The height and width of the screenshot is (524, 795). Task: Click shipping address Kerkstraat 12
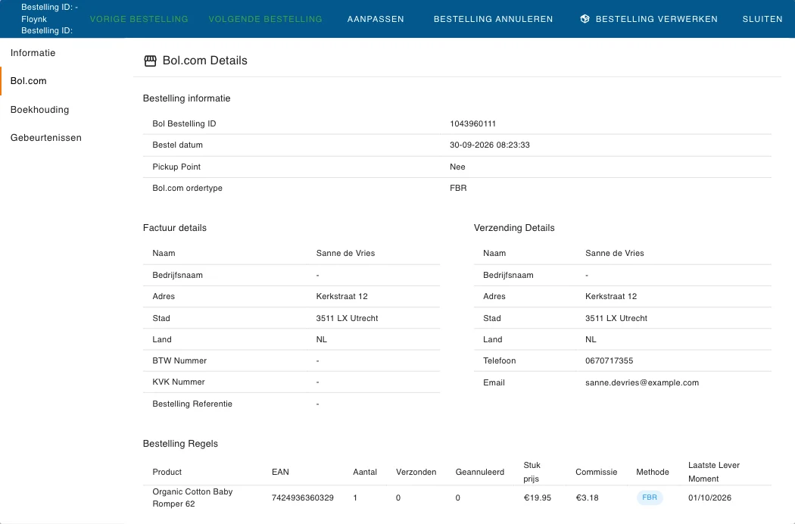pos(611,296)
